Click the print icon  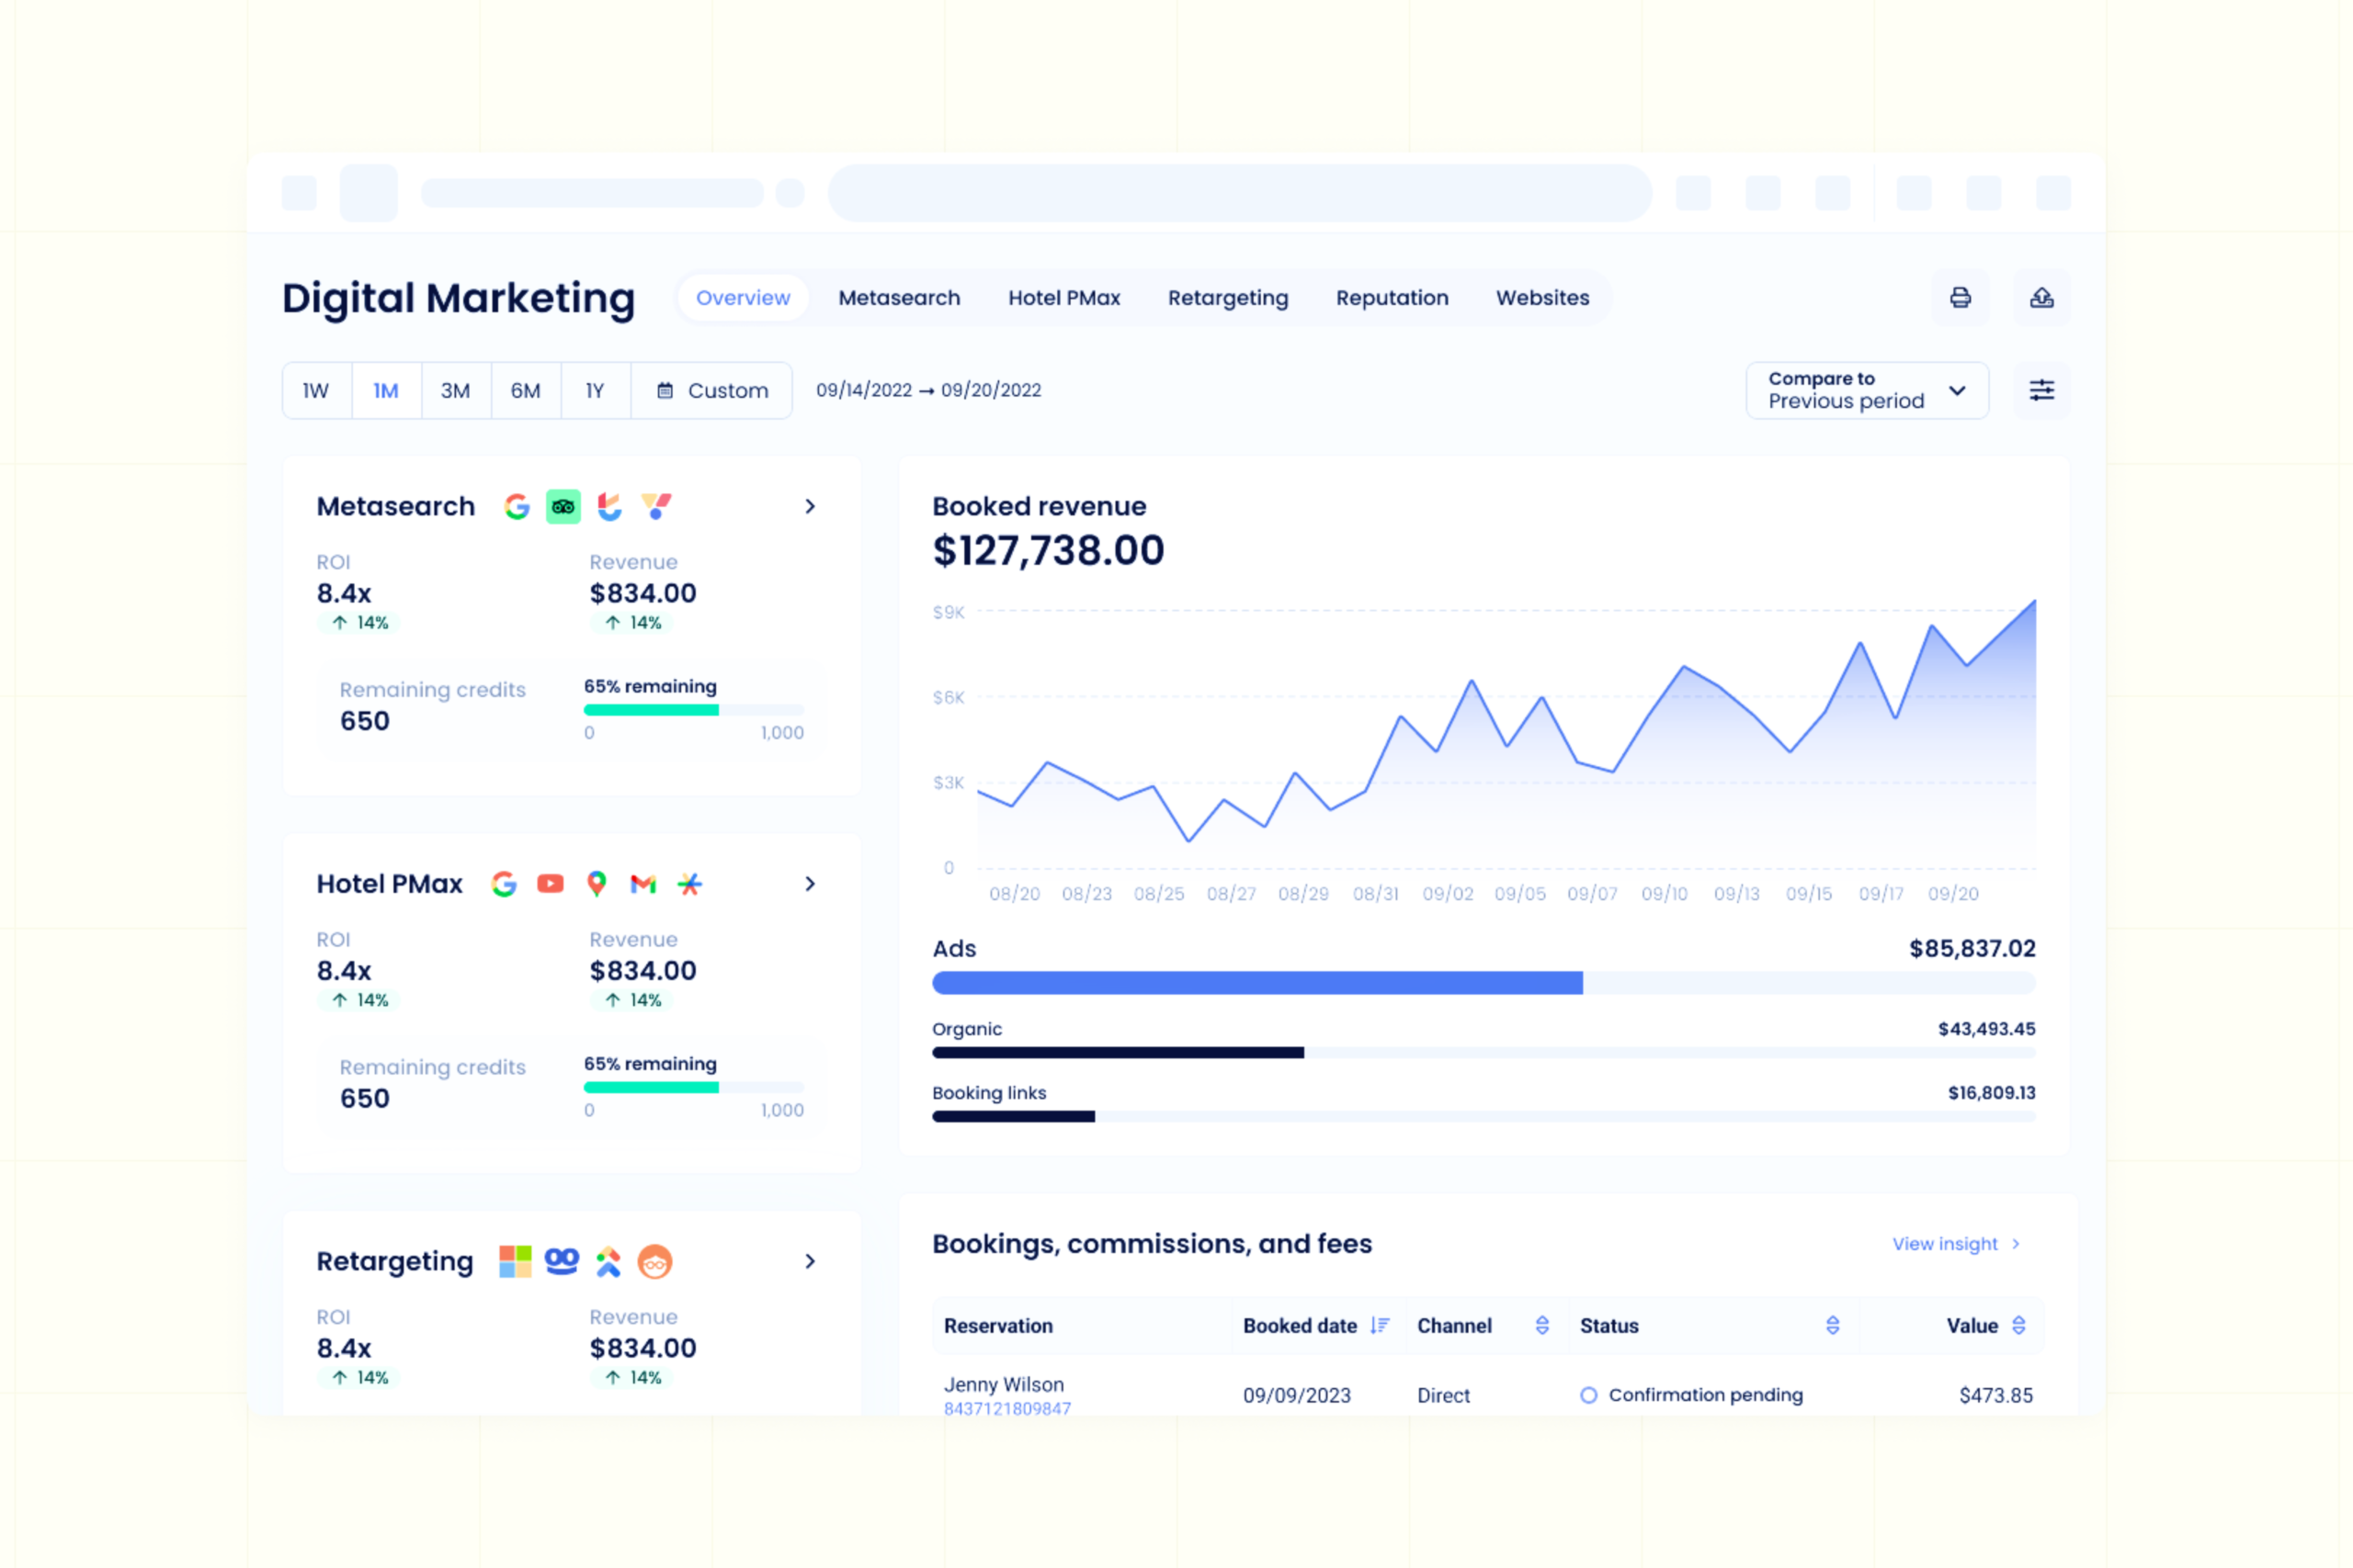tap(1960, 298)
